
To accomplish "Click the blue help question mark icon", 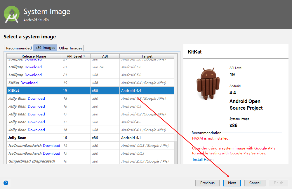I will coord(6,183).
